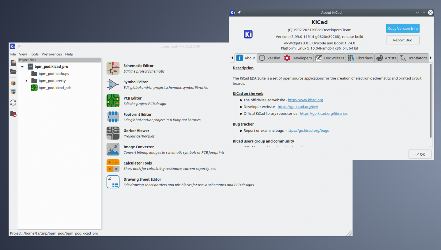Toggle the pin on About KiCad title bar

pyautogui.click(x=239, y=13)
